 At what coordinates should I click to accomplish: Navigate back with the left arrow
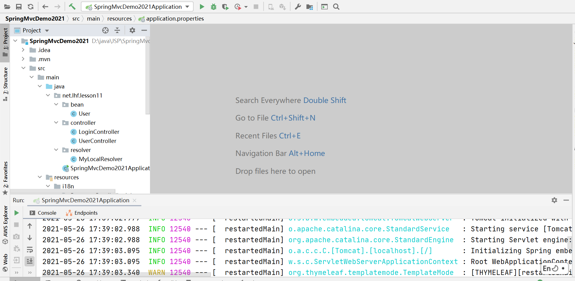45,7
